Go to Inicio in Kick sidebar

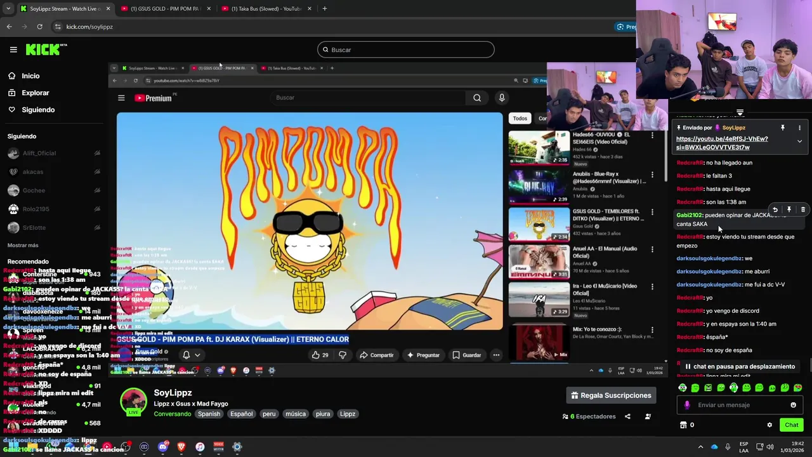(x=30, y=76)
